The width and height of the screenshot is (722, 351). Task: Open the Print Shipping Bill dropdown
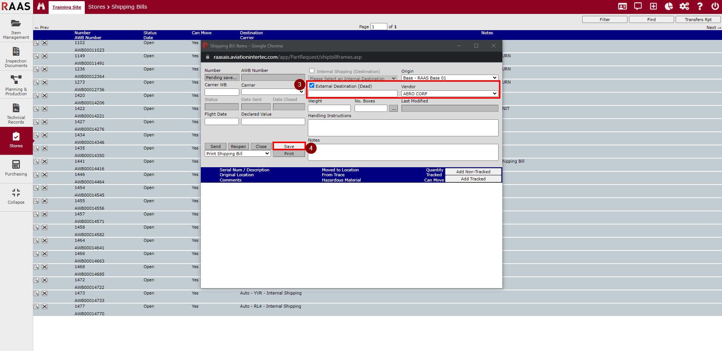tap(238, 154)
